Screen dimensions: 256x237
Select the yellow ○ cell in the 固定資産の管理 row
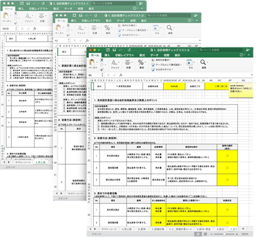(x=227, y=180)
